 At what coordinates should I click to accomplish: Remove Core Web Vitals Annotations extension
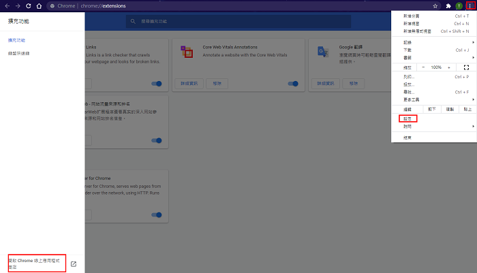[217, 83]
